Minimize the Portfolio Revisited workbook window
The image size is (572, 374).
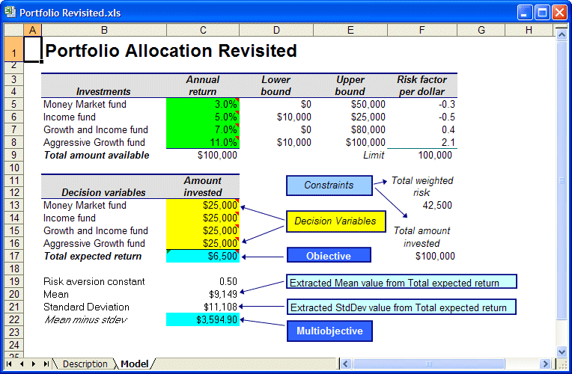pyautogui.click(x=525, y=13)
